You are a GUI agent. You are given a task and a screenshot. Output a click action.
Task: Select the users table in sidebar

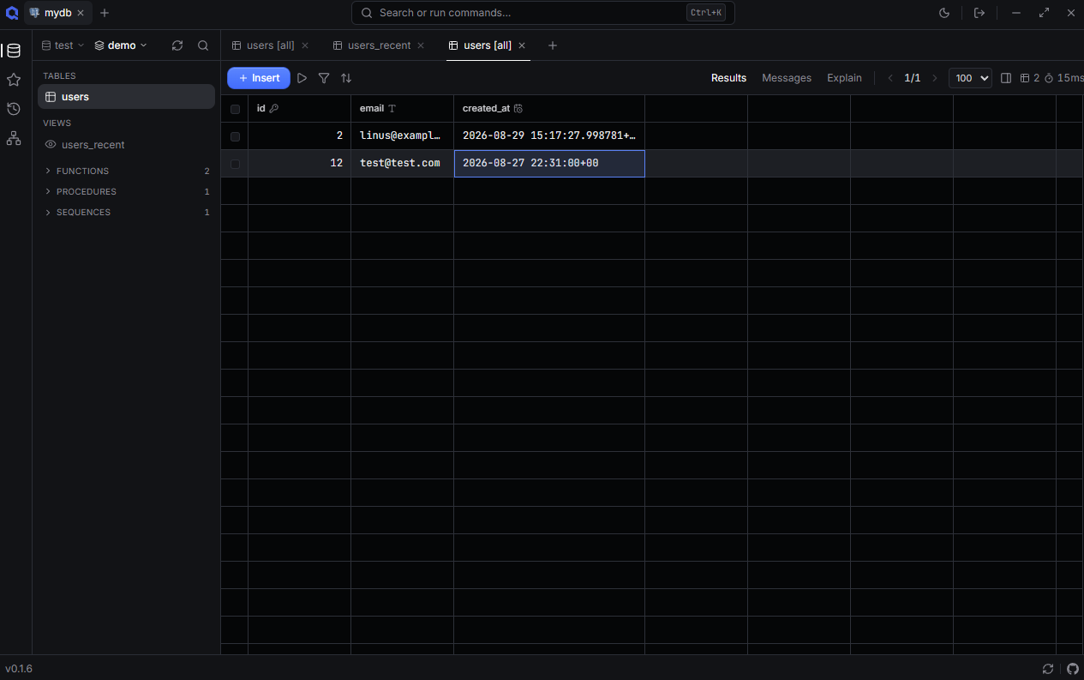point(126,97)
